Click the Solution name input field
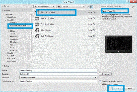This screenshot has height=92, width=137. 58,81
